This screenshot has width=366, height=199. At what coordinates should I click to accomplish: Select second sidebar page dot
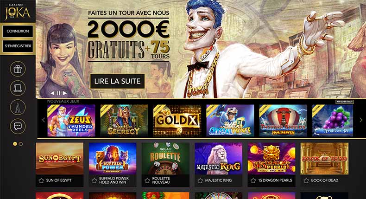click(21, 144)
